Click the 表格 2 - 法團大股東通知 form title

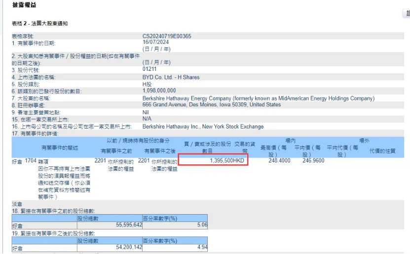pyautogui.click(x=39, y=23)
